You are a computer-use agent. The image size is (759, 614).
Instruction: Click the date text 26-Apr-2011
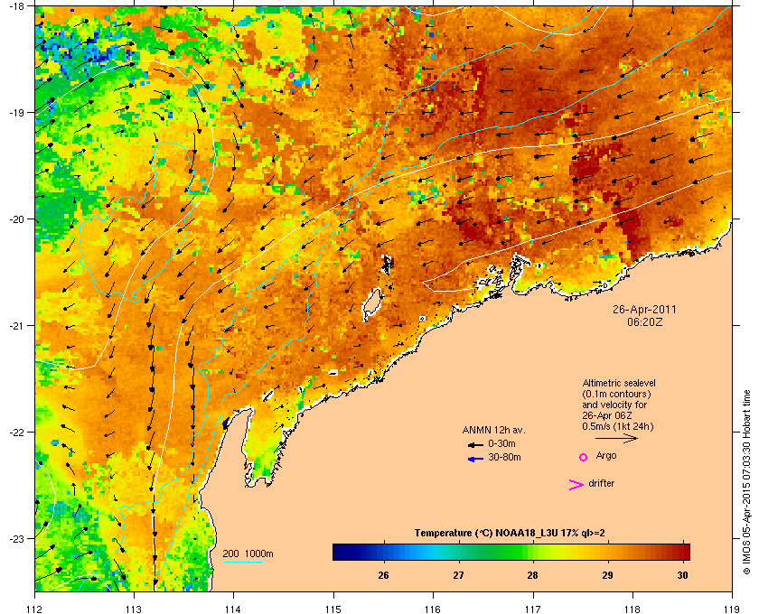tap(644, 310)
